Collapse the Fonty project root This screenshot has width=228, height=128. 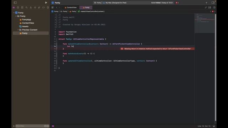(14, 13)
